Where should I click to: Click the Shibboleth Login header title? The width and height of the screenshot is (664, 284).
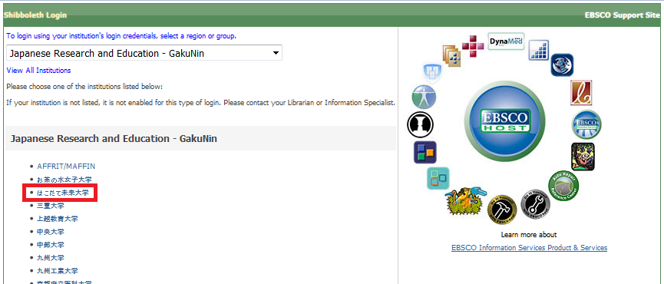coord(35,15)
